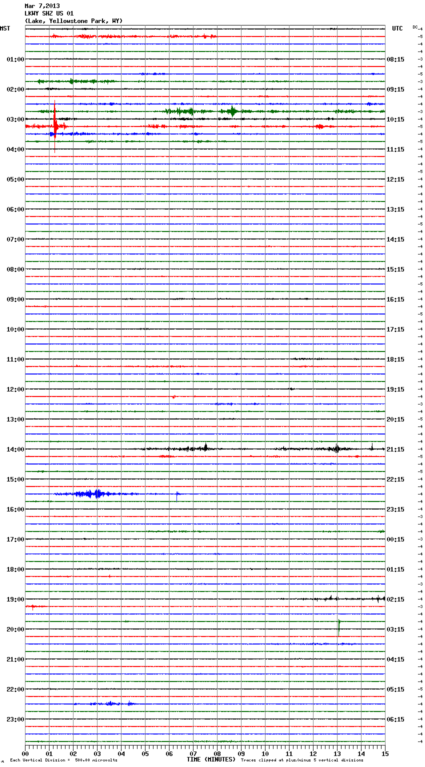Click 'Traces clipped at plus/minus 5' footnote
This screenshot has height=767, width=425.
tap(302, 760)
